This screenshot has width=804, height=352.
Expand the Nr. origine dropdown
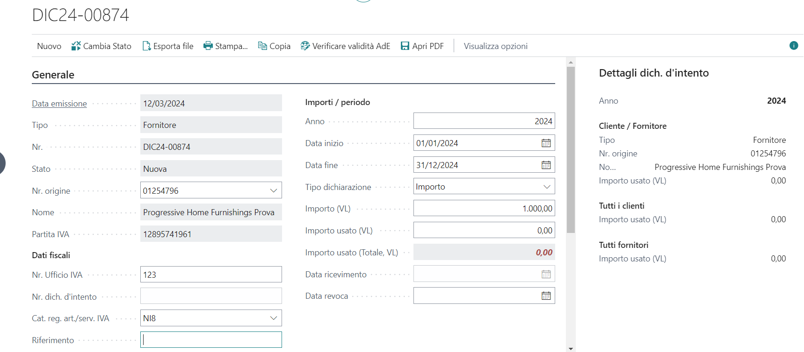(274, 190)
